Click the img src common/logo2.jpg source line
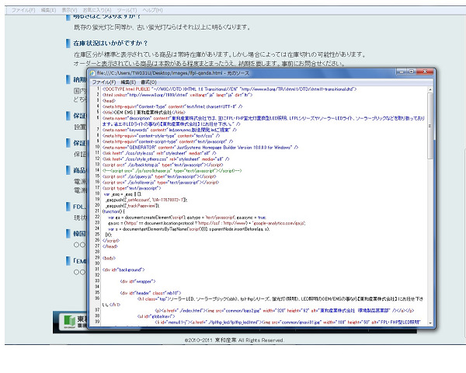 point(284,311)
